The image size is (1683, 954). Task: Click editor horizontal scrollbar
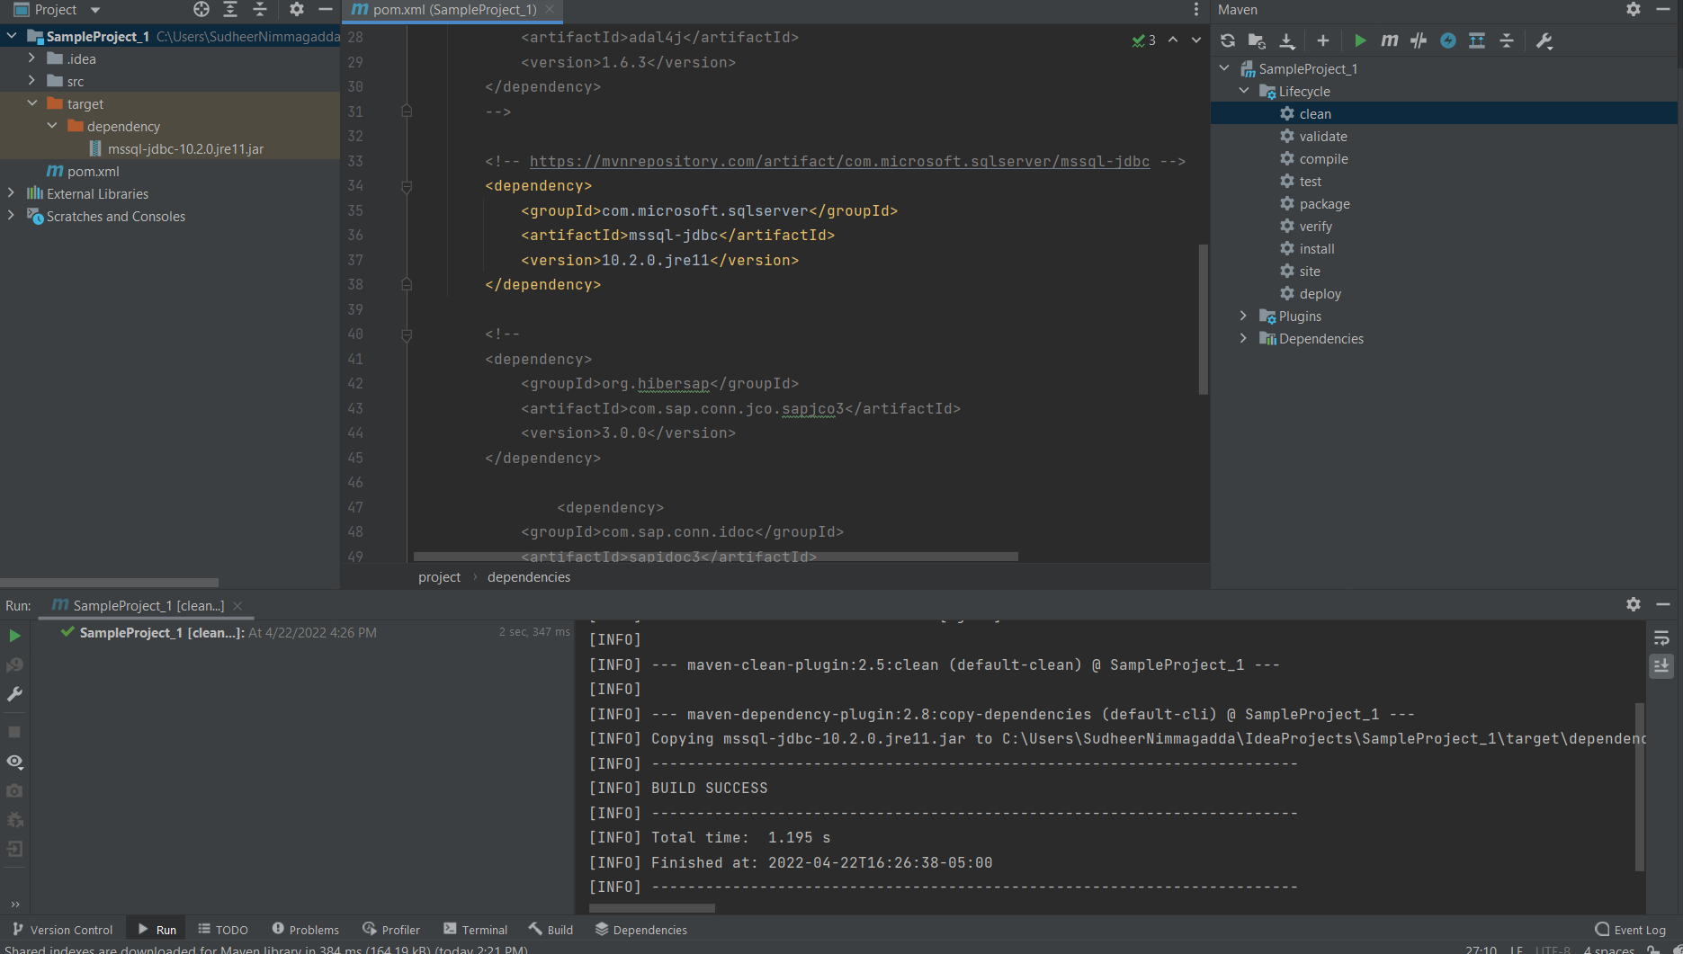point(715,557)
